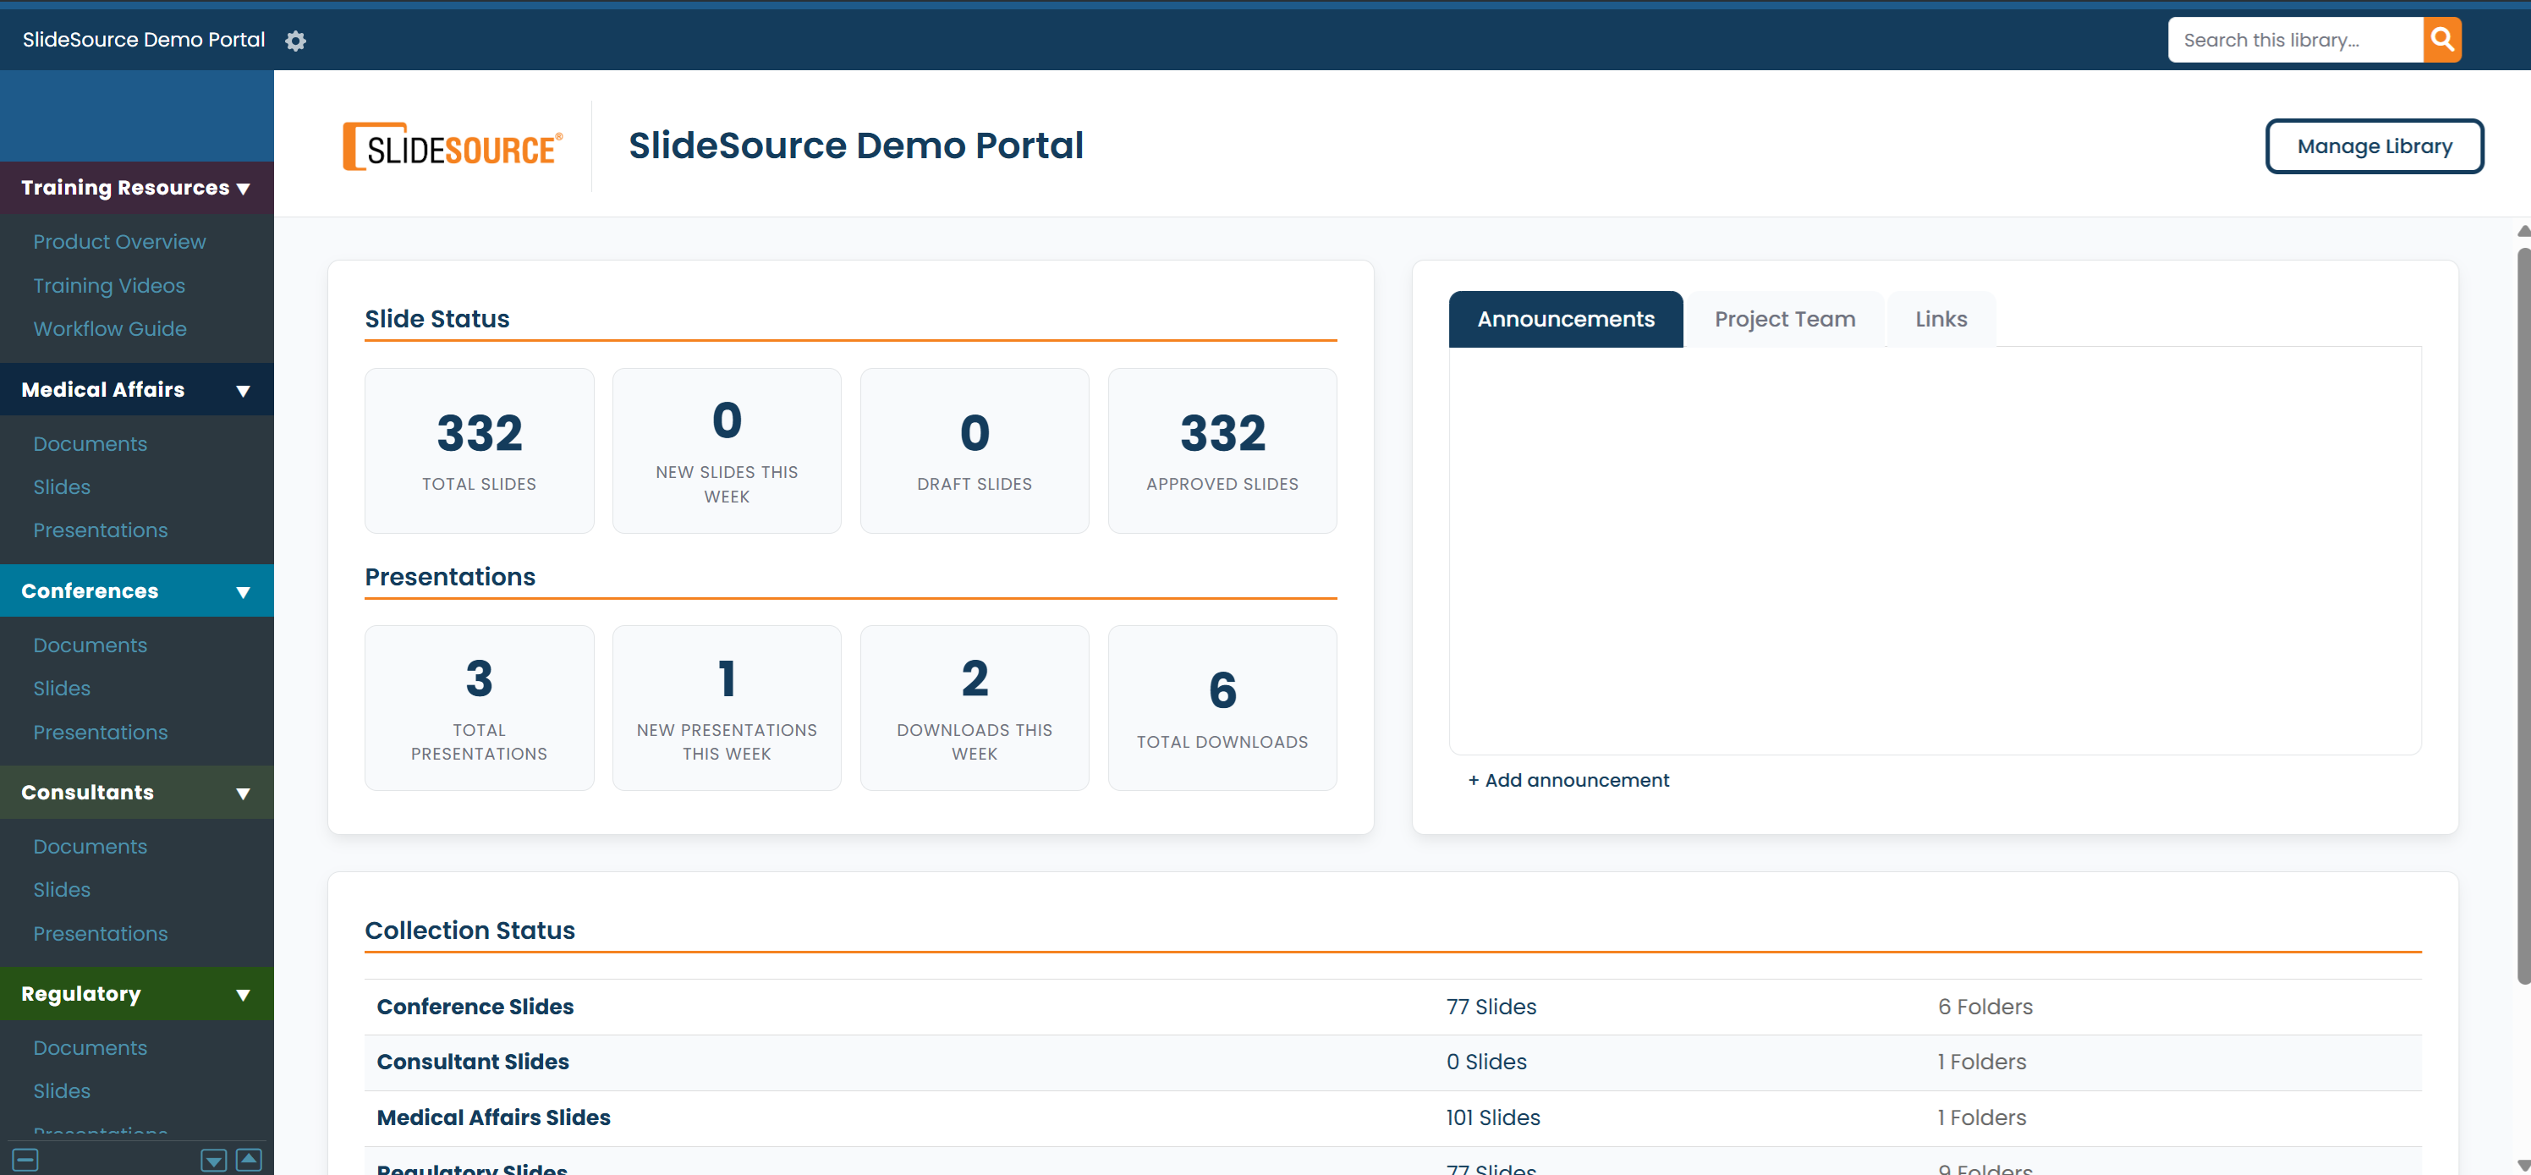Click the New Presentations This Week card
The height and width of the screenshot is (1175, 2531).
[x=727, y=708]
